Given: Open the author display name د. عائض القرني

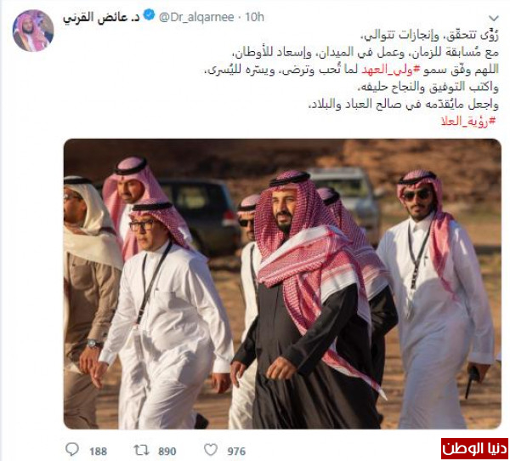Looking at the screenshot, I should 101,17.
